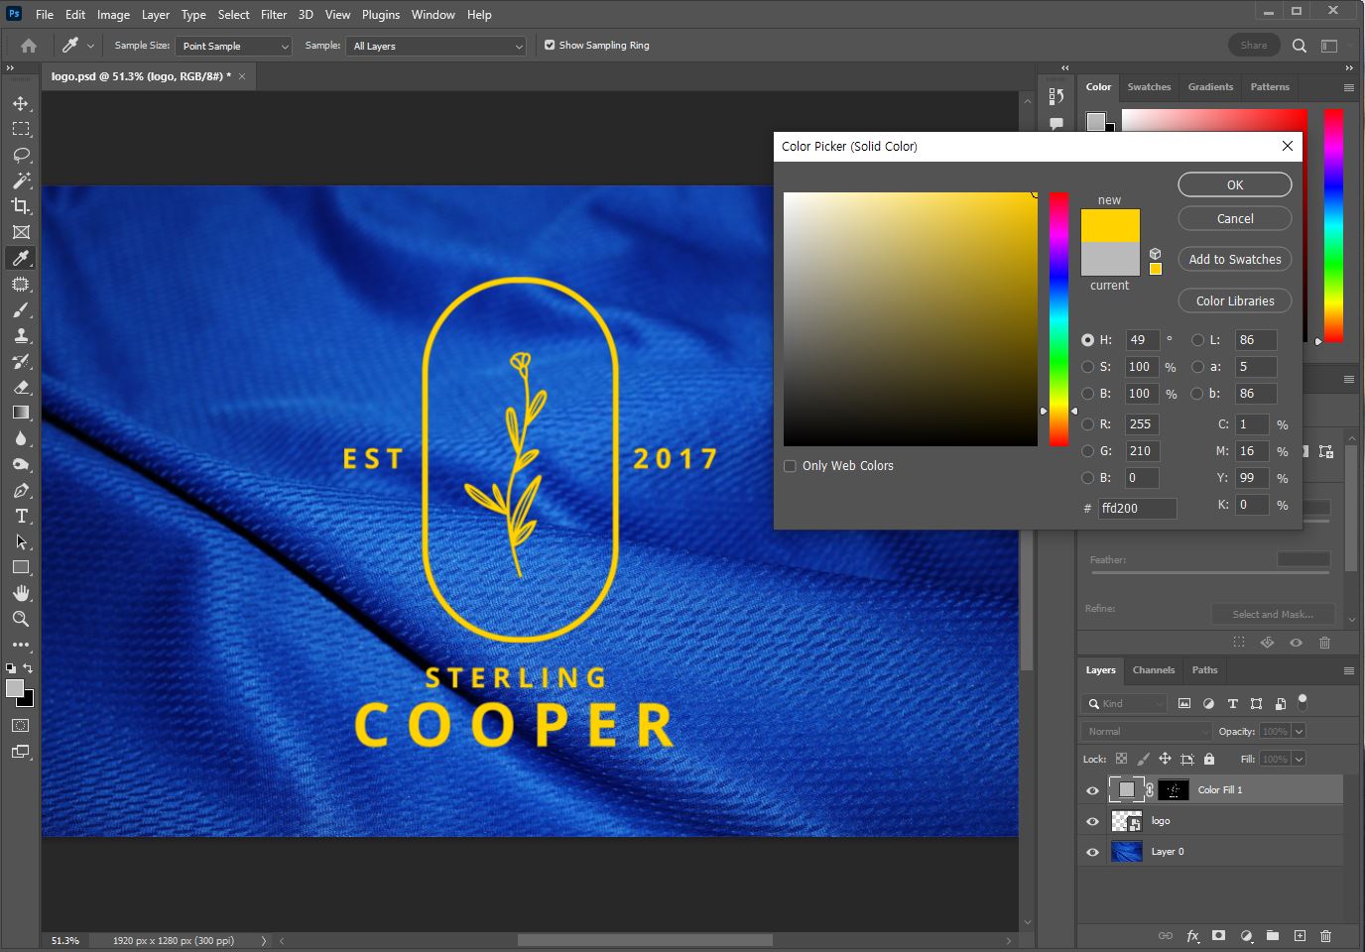Select the Rectangular Marquee tool
This screenshot has width=1365, height=952.
21,129
